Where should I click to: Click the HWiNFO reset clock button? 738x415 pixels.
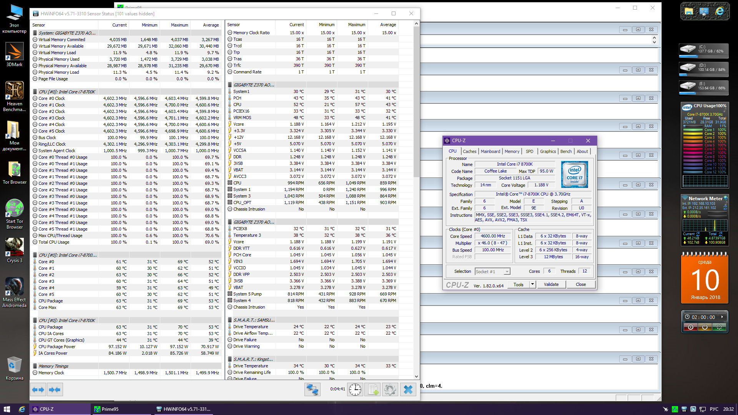[355, 390]
